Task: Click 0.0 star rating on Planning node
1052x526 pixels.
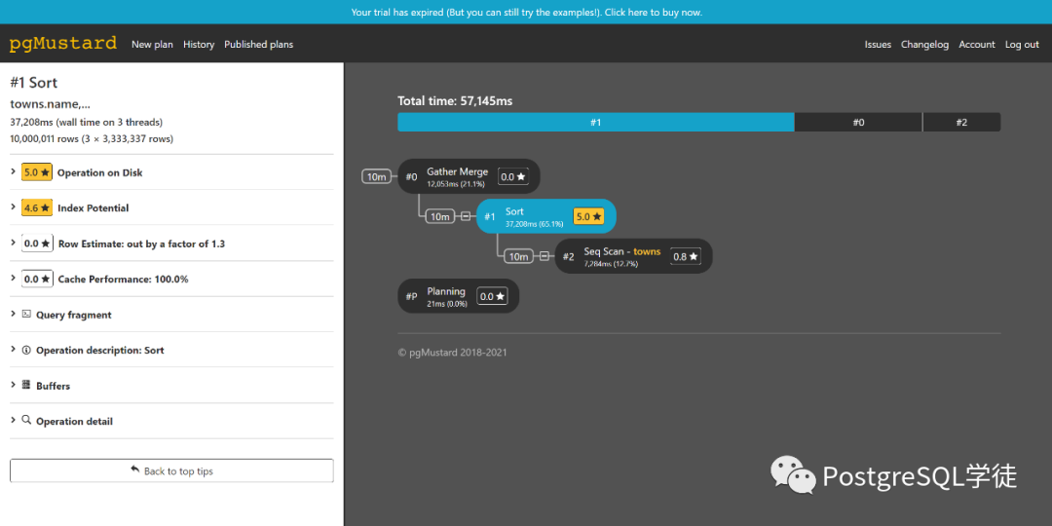Action: [493, 296]
